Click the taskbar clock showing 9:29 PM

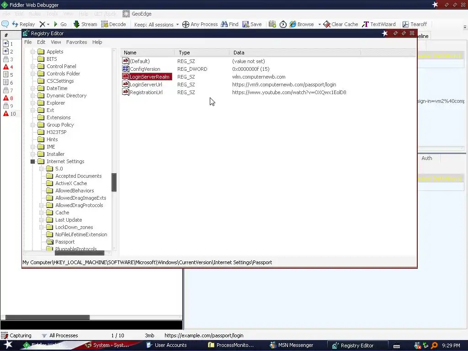[x=451, y=346]
